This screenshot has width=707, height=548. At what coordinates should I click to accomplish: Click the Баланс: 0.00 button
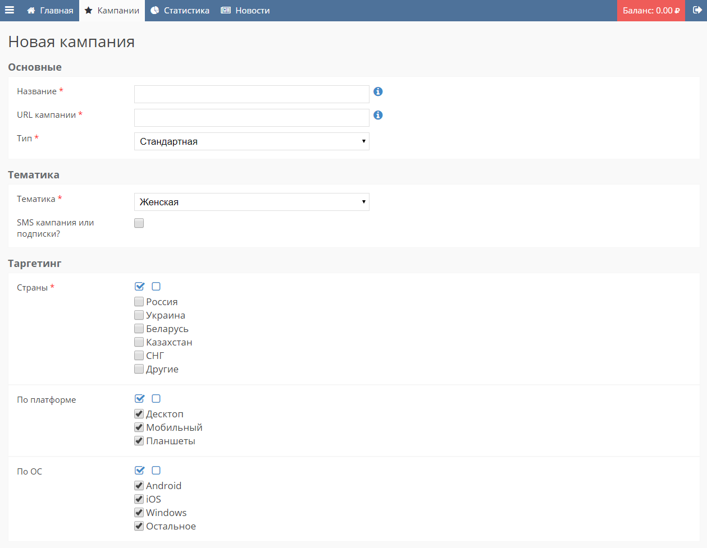coord(651,11)
